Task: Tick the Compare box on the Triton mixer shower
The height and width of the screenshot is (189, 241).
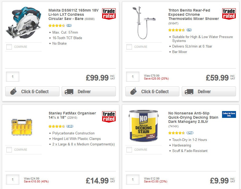Action: 129,47
